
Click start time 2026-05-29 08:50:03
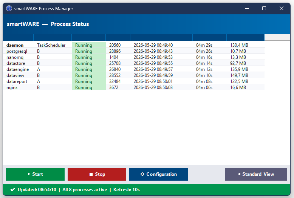(153, 87)
